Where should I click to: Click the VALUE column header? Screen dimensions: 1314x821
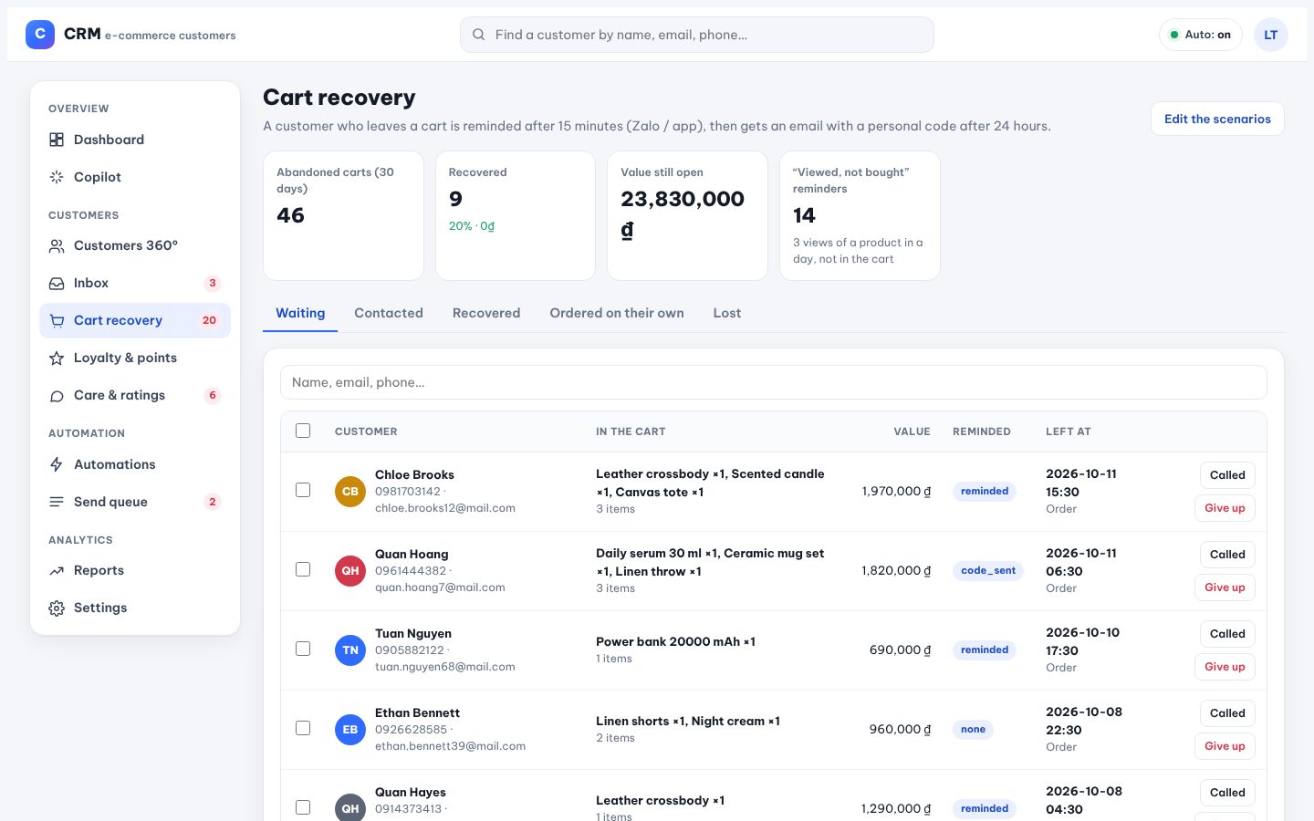point(912,431)
